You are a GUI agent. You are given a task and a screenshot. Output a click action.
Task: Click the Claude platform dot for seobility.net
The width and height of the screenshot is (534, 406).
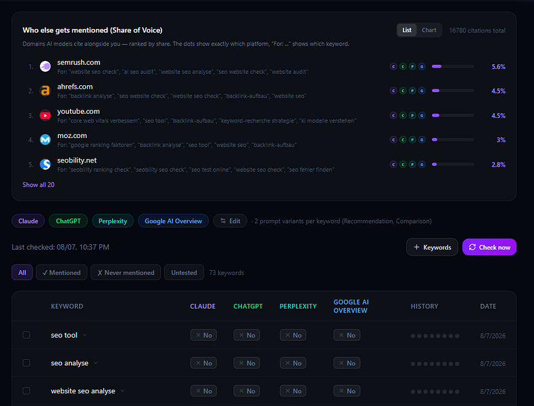(x=393, y=164)
